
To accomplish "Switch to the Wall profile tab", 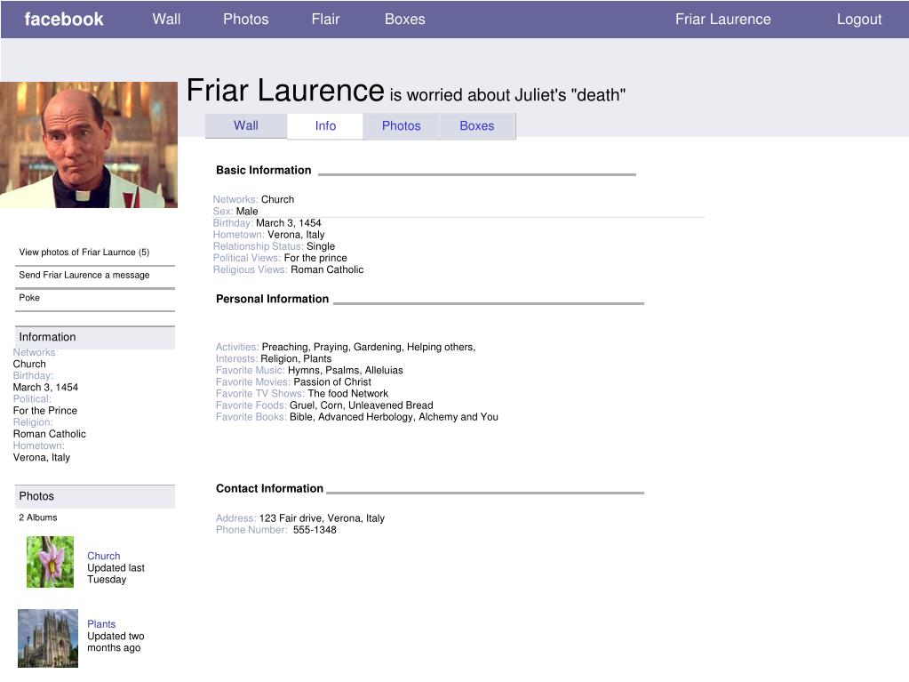I will 246,125.
